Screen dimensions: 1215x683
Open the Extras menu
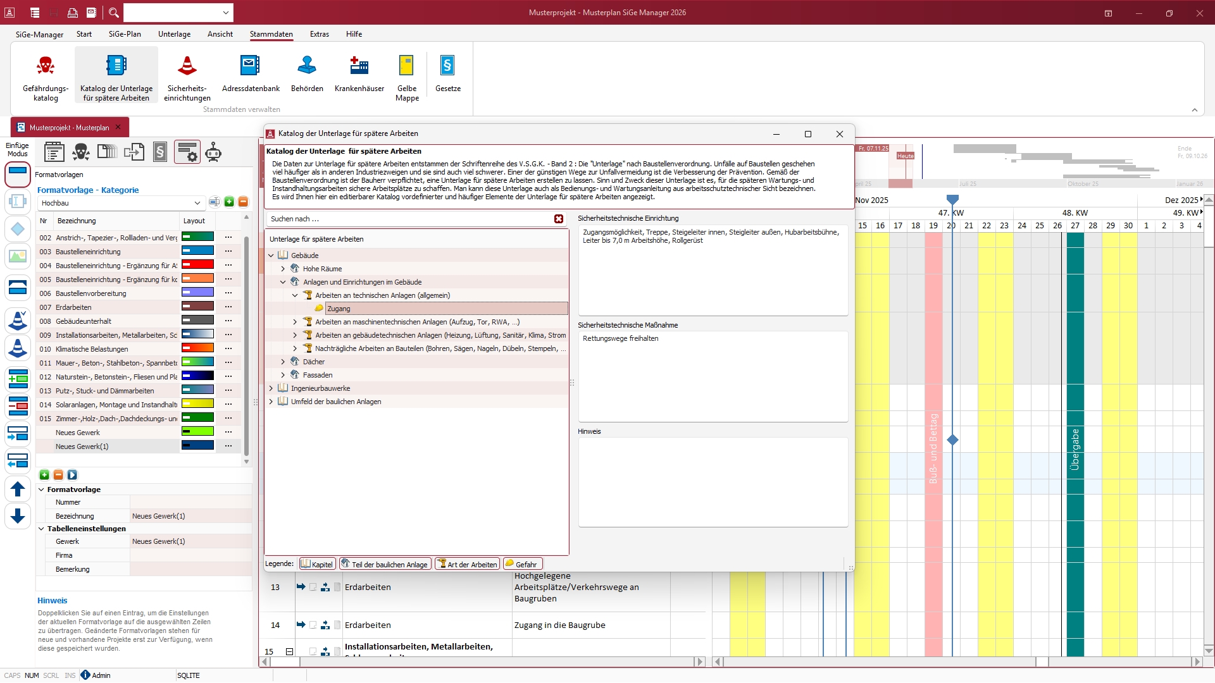(319, 34)
